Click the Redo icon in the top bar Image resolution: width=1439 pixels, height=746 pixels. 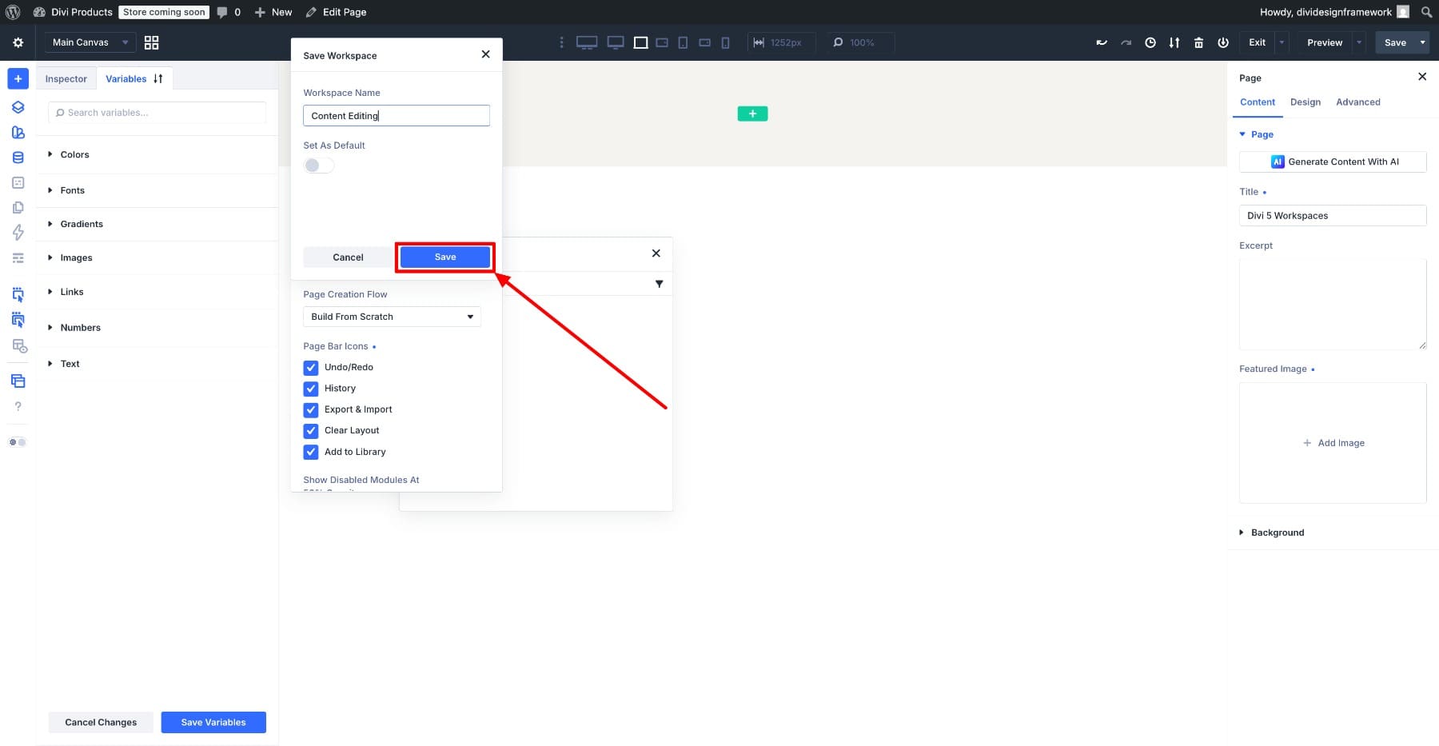1126,42
